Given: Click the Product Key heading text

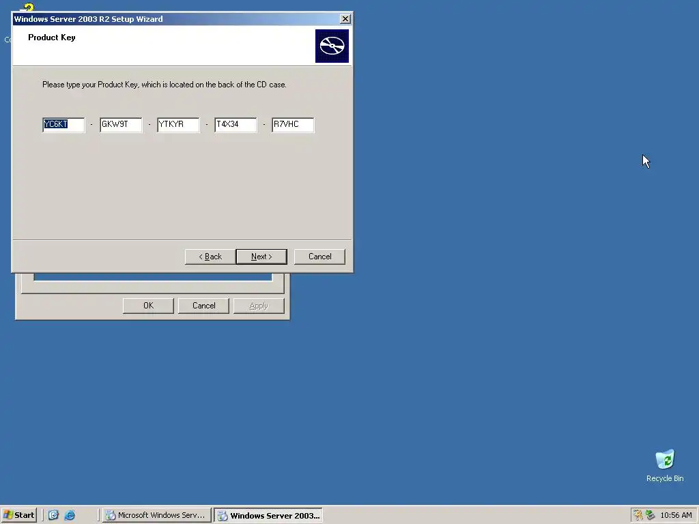Looking at the screenshot, I should tap(52, 38).
